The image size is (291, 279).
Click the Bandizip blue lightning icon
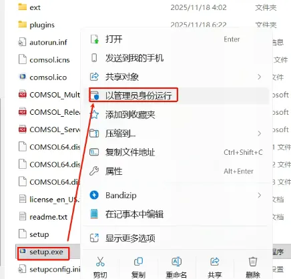94,195
